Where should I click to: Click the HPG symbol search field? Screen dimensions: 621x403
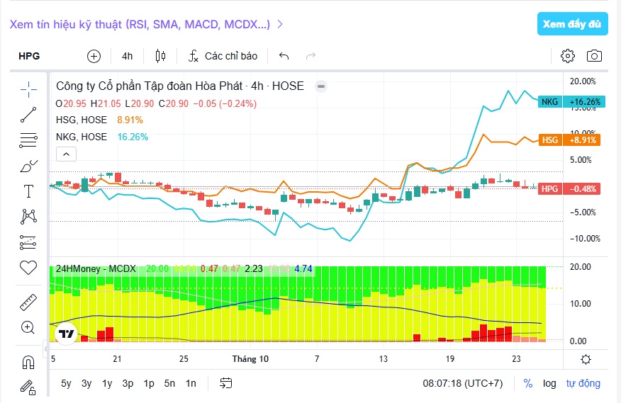(x=29, y=56)
